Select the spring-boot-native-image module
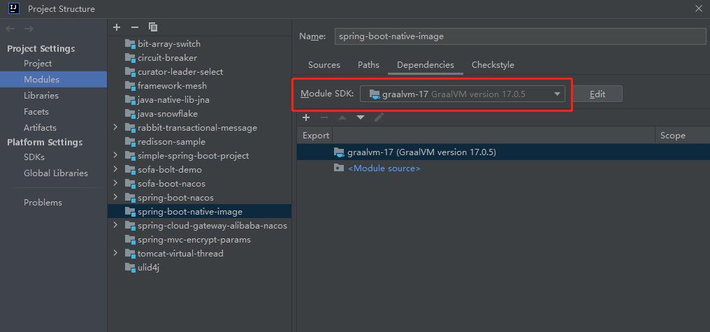The height and width of the screenshot is (332, 710). pos(199,212)
